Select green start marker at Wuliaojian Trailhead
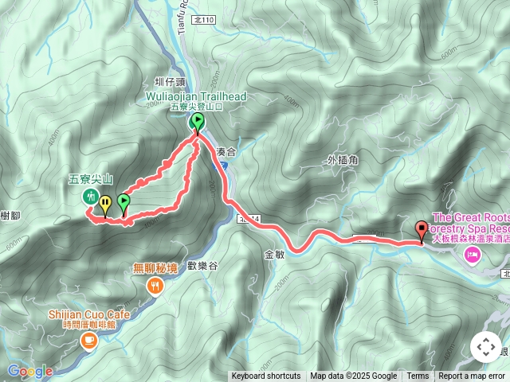 tap(197, 124)
